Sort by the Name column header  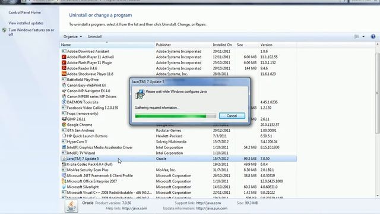107,45
